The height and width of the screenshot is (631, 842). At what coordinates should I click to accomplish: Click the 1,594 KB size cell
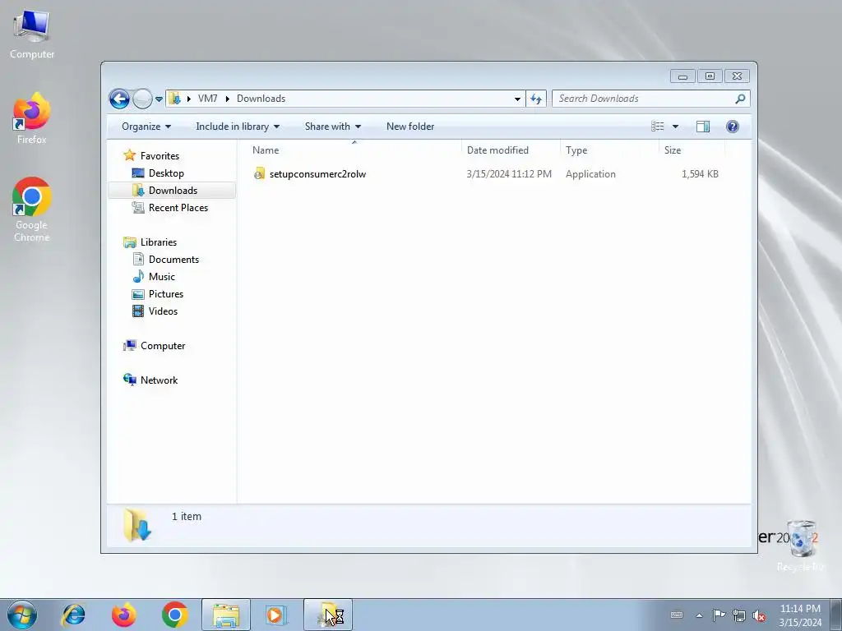(700, 174)
